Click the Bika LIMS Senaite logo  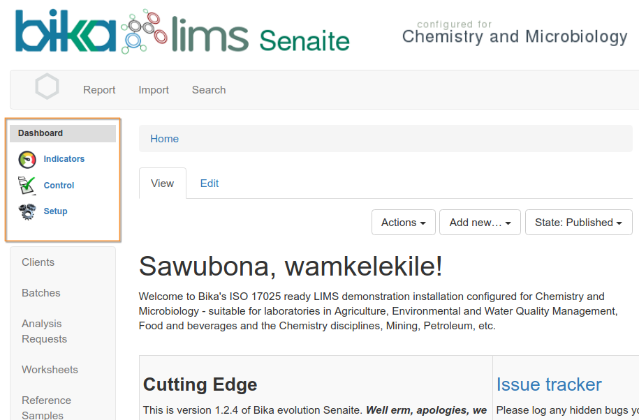182,32
